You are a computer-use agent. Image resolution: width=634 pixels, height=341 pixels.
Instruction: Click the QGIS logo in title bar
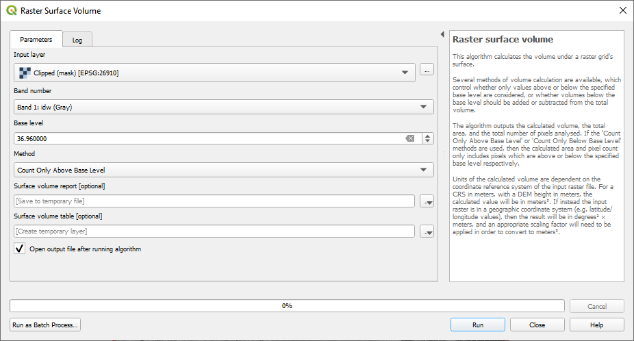[12, 10]
